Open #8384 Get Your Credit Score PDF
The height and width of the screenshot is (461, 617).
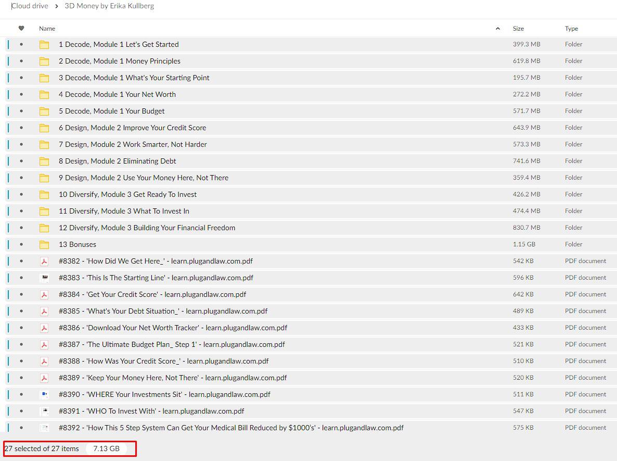click(x=152, y=294)
